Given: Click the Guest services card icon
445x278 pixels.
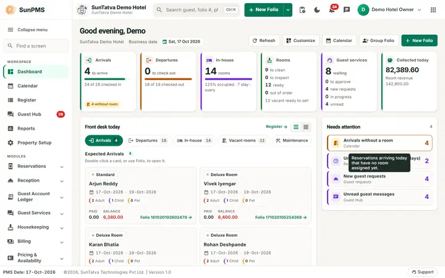Looking at the screenshot, I should 330,60.
